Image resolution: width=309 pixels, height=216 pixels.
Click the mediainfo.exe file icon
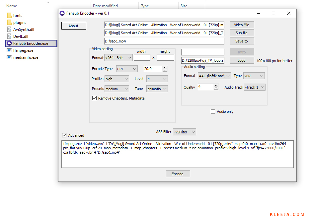tap(9, 57)
